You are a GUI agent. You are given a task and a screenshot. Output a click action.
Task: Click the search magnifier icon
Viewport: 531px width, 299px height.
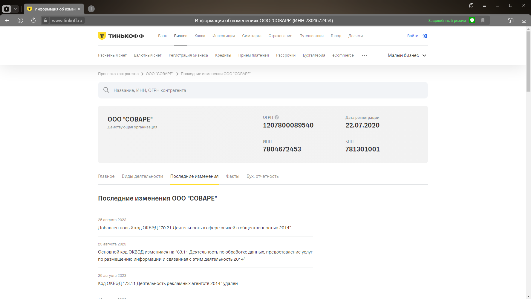(x=106, y=90)
